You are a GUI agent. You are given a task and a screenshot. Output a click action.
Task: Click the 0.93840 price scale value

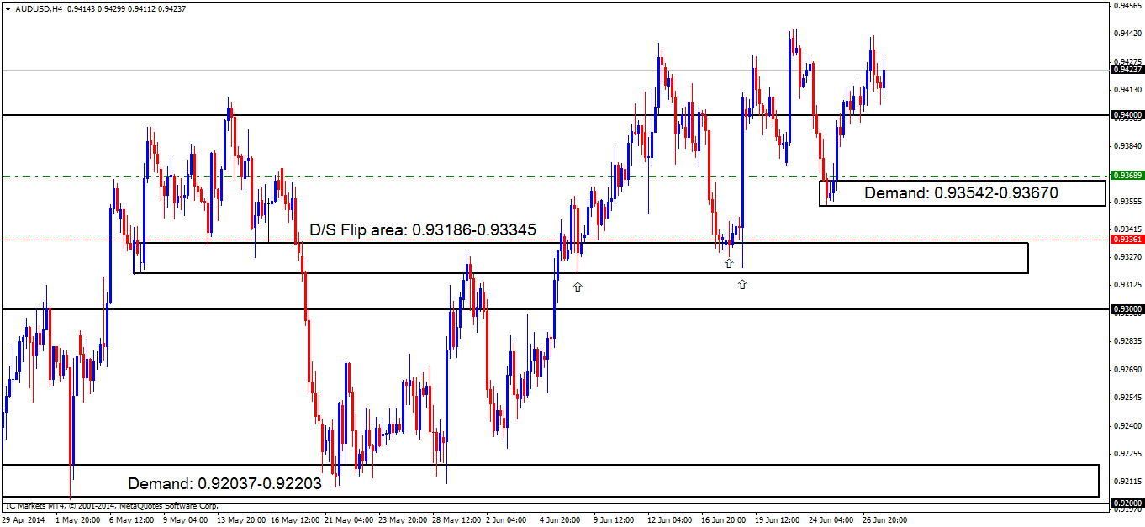click(1127, 146)
